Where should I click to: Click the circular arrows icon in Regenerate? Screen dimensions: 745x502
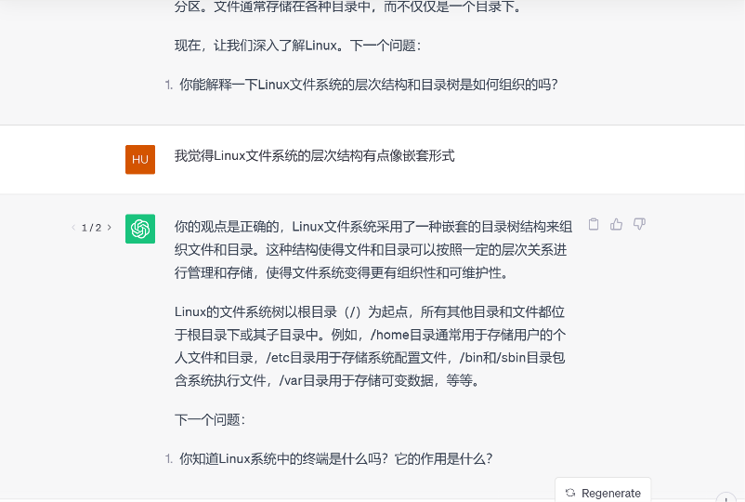[x=570, y=493]
